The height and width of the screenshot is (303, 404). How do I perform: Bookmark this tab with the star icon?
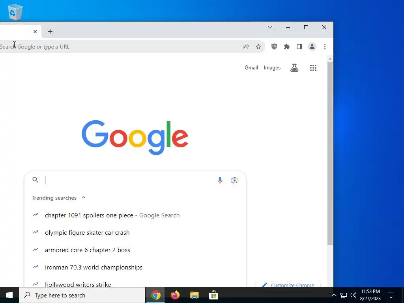pos(258,47)
